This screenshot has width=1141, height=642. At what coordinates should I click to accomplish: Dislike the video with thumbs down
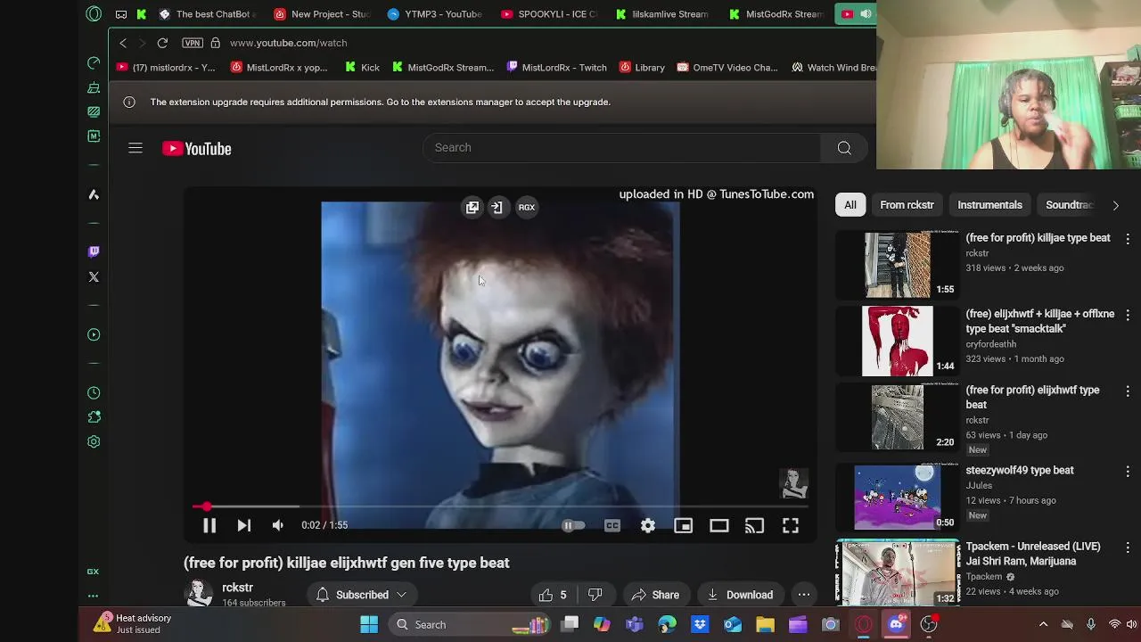595,595
